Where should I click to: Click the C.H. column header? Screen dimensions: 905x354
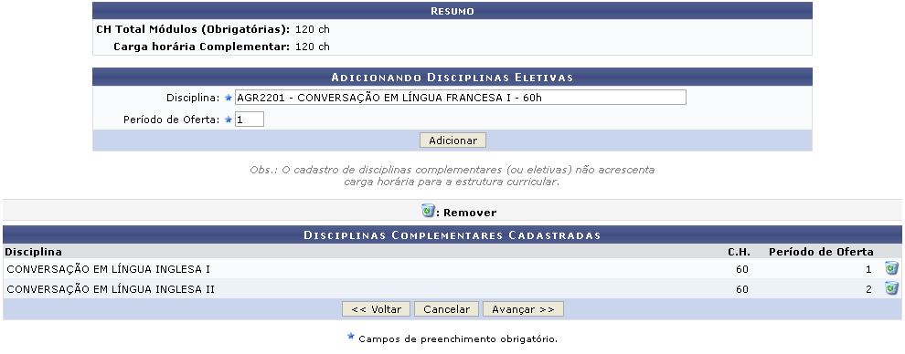pyautogui.click(x=739, y=252)
